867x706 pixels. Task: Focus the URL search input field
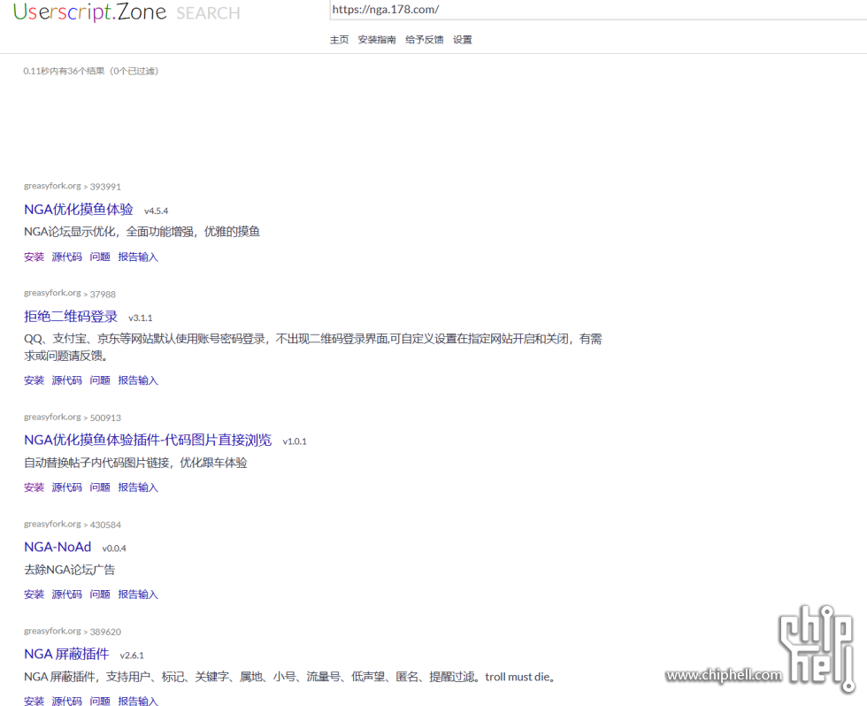pyautogui.click(x=598, y=10)
